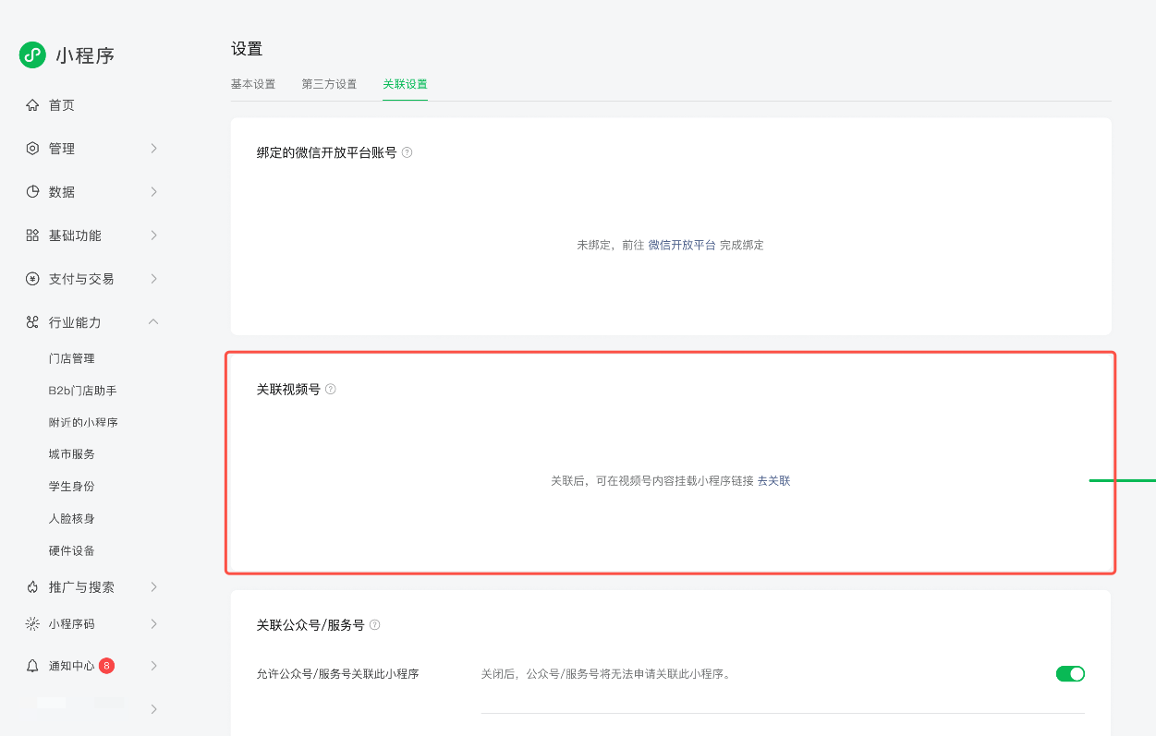Click the 关联视频号 section heading

pos(288,389)
